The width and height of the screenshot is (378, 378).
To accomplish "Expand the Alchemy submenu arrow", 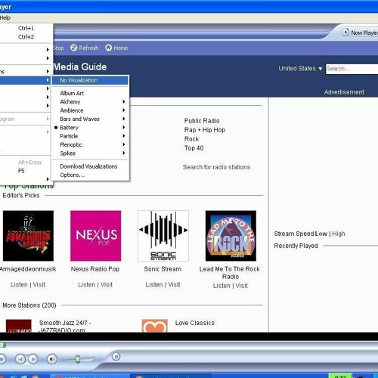I will click(124, 101).
